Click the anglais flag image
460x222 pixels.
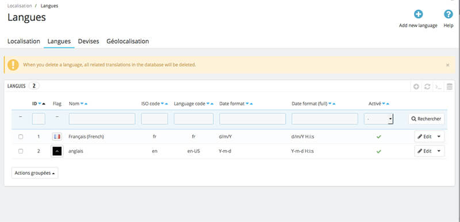[57, 151]
